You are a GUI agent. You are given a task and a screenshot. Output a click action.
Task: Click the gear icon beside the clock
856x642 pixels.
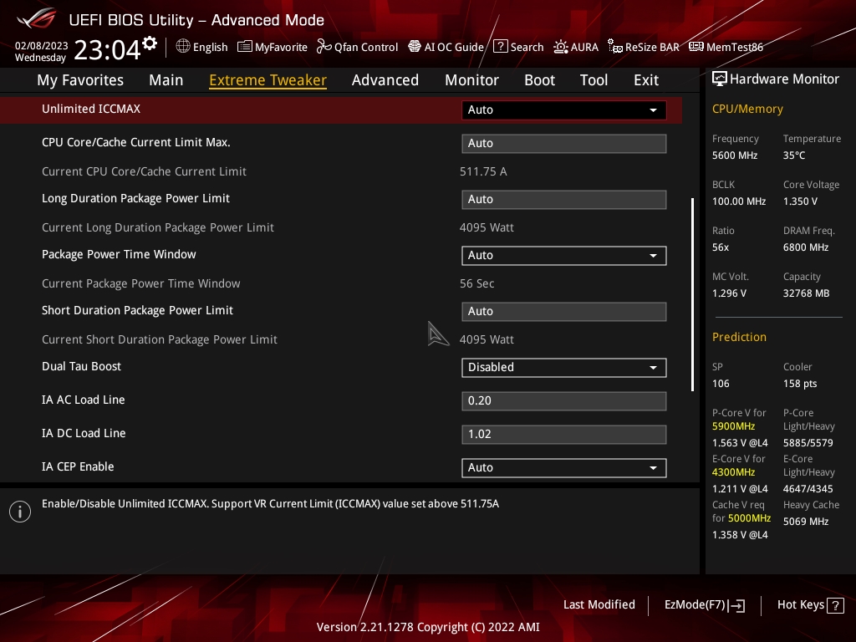[150, 43]
